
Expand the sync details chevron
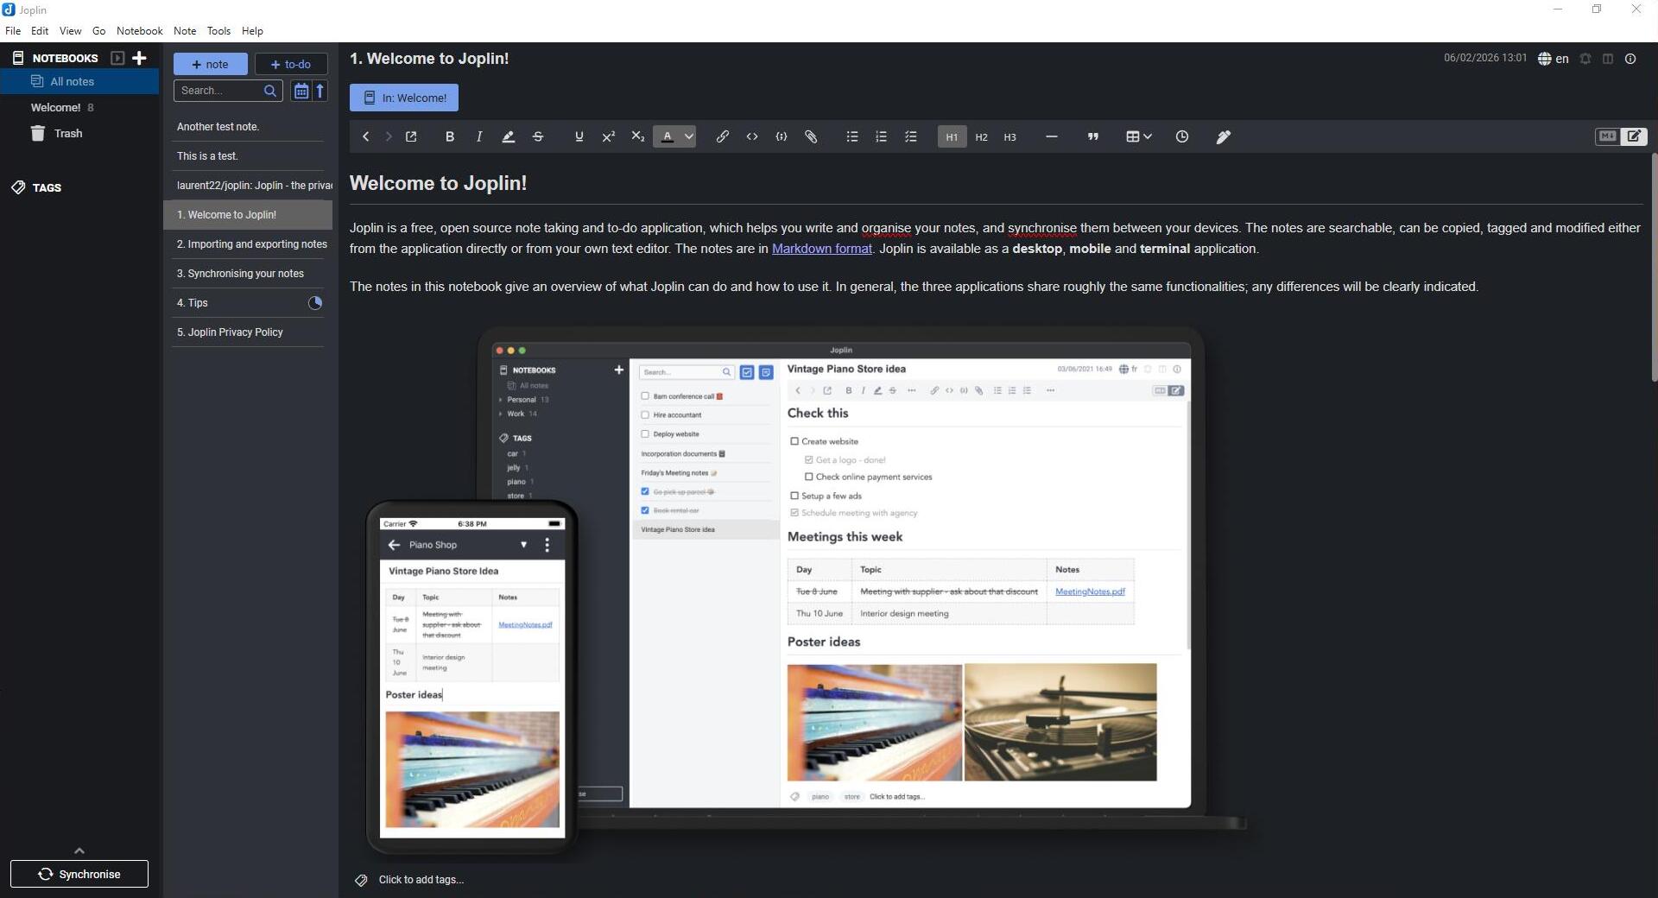(x=79, y=851)
